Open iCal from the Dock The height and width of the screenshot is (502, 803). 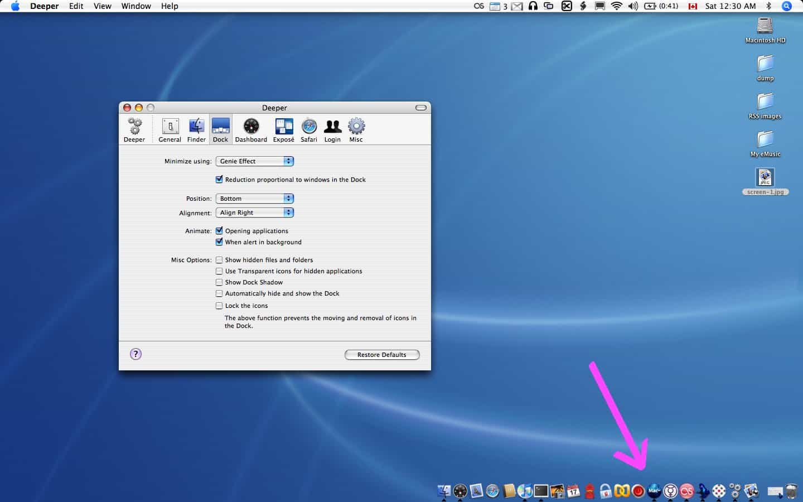(x=572, y=491)
